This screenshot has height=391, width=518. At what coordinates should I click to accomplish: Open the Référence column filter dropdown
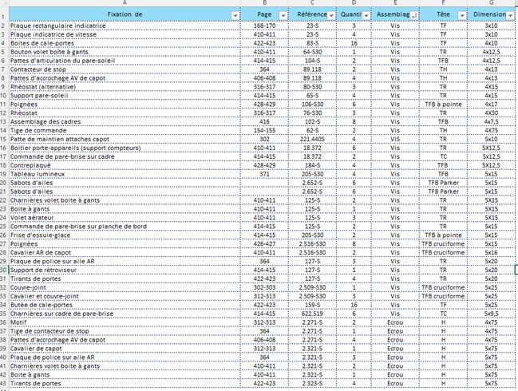pos(331,15)
